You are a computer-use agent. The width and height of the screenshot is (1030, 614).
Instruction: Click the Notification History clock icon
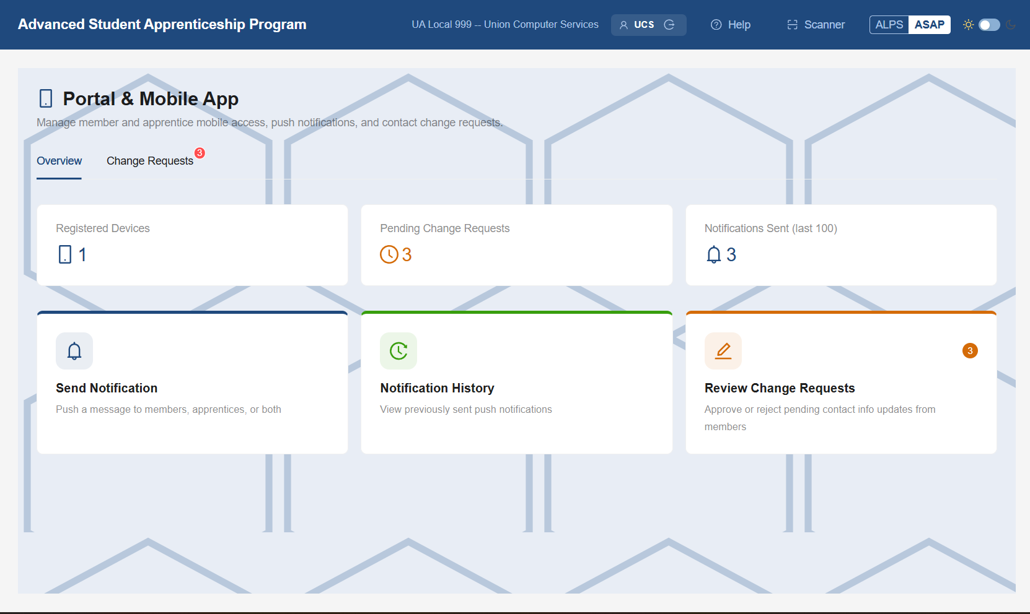(398, 351)
